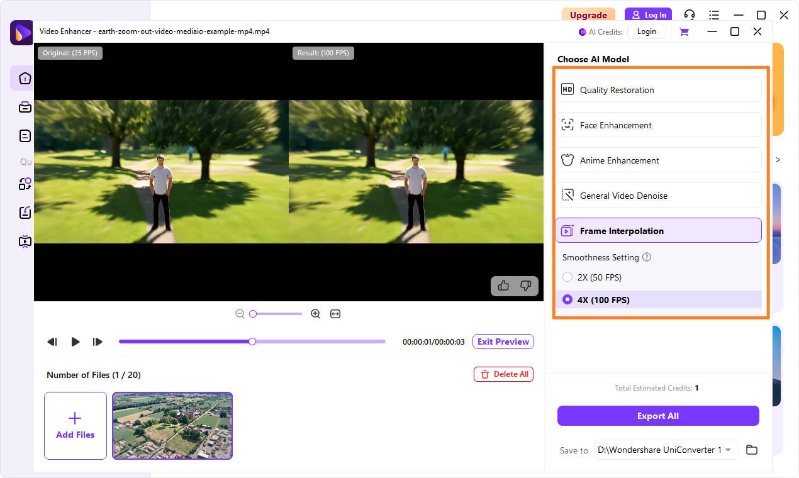This screenshot has height=478, width=799.
Task: Play the video preview
Action: coord(75,342)
